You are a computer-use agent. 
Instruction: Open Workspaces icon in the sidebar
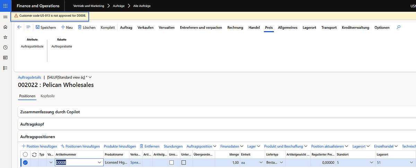5,58
